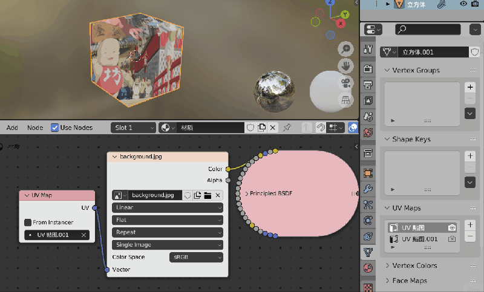
Task: Click the viewport zoom magnifier gizmo
Action: point(345,49)
